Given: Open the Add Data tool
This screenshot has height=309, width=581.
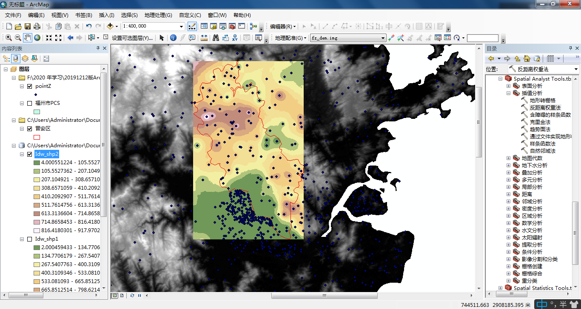Looking at the screenshot, I should click(x=111, y=26).
